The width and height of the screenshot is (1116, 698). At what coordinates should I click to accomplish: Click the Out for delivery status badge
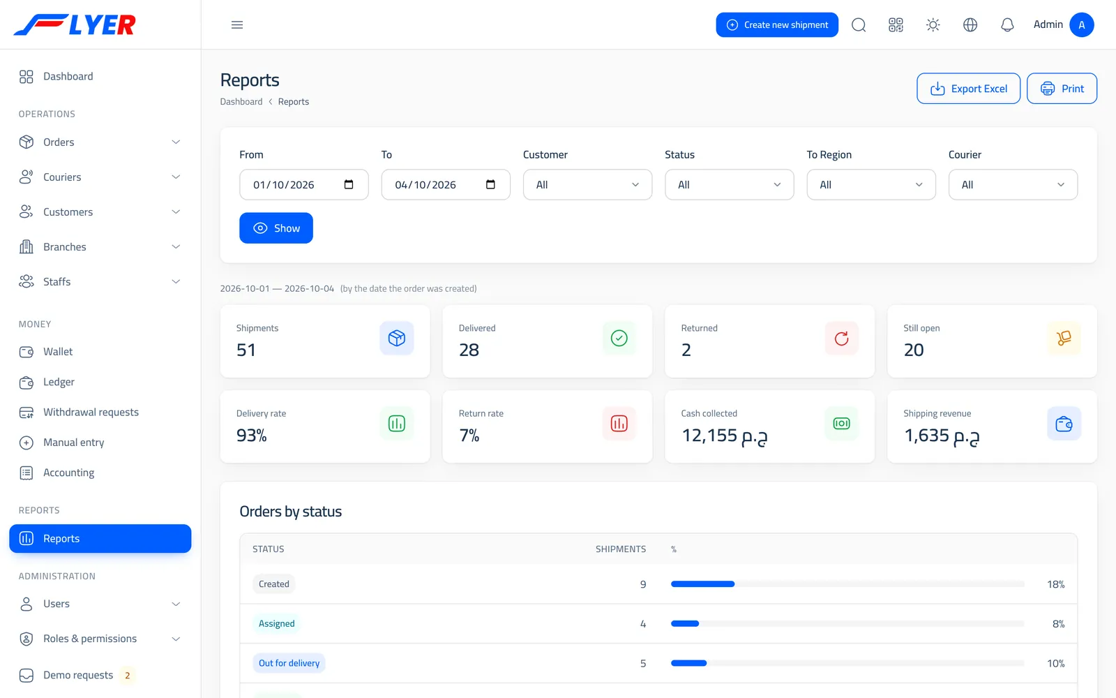click(x=289, y=664)
